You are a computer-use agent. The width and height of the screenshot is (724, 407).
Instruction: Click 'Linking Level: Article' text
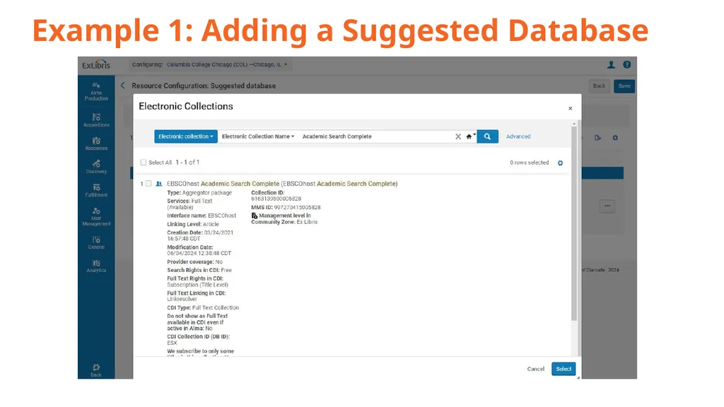(193, 224)
